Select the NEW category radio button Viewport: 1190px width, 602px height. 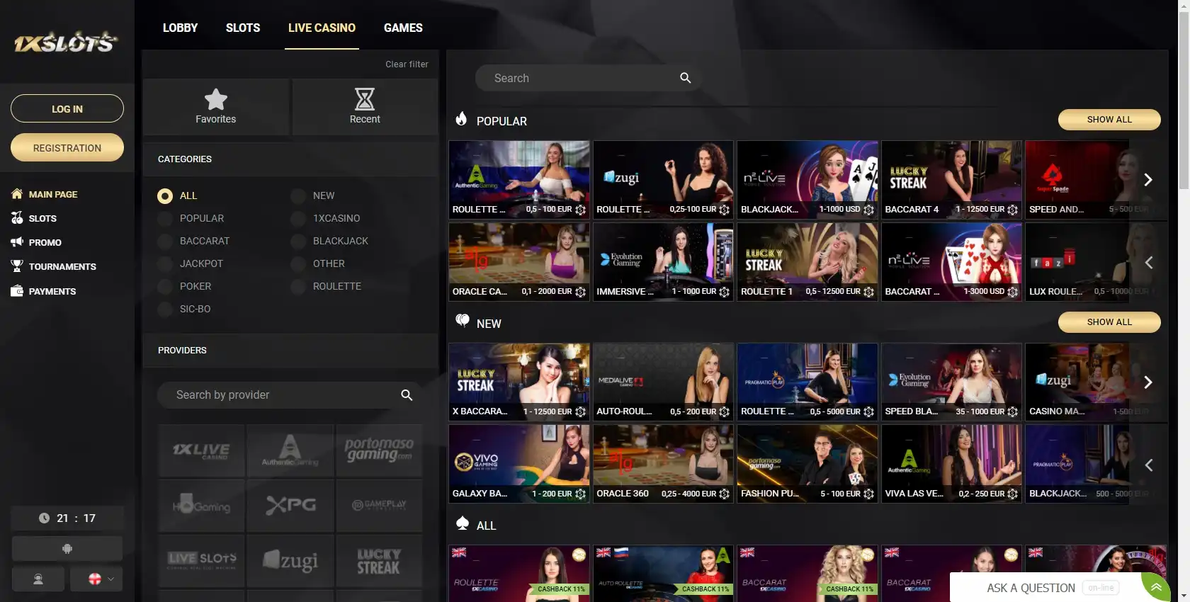[298, 196]
